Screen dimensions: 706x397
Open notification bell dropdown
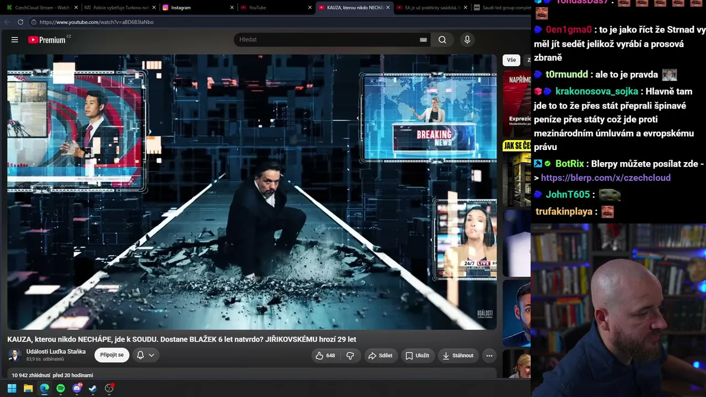tap(146, 355)
